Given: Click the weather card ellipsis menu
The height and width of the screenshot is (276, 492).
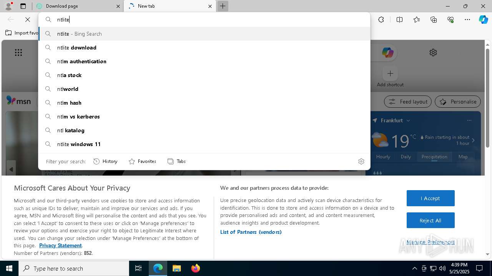Looking at the screenshot, I should click(469, 120).
